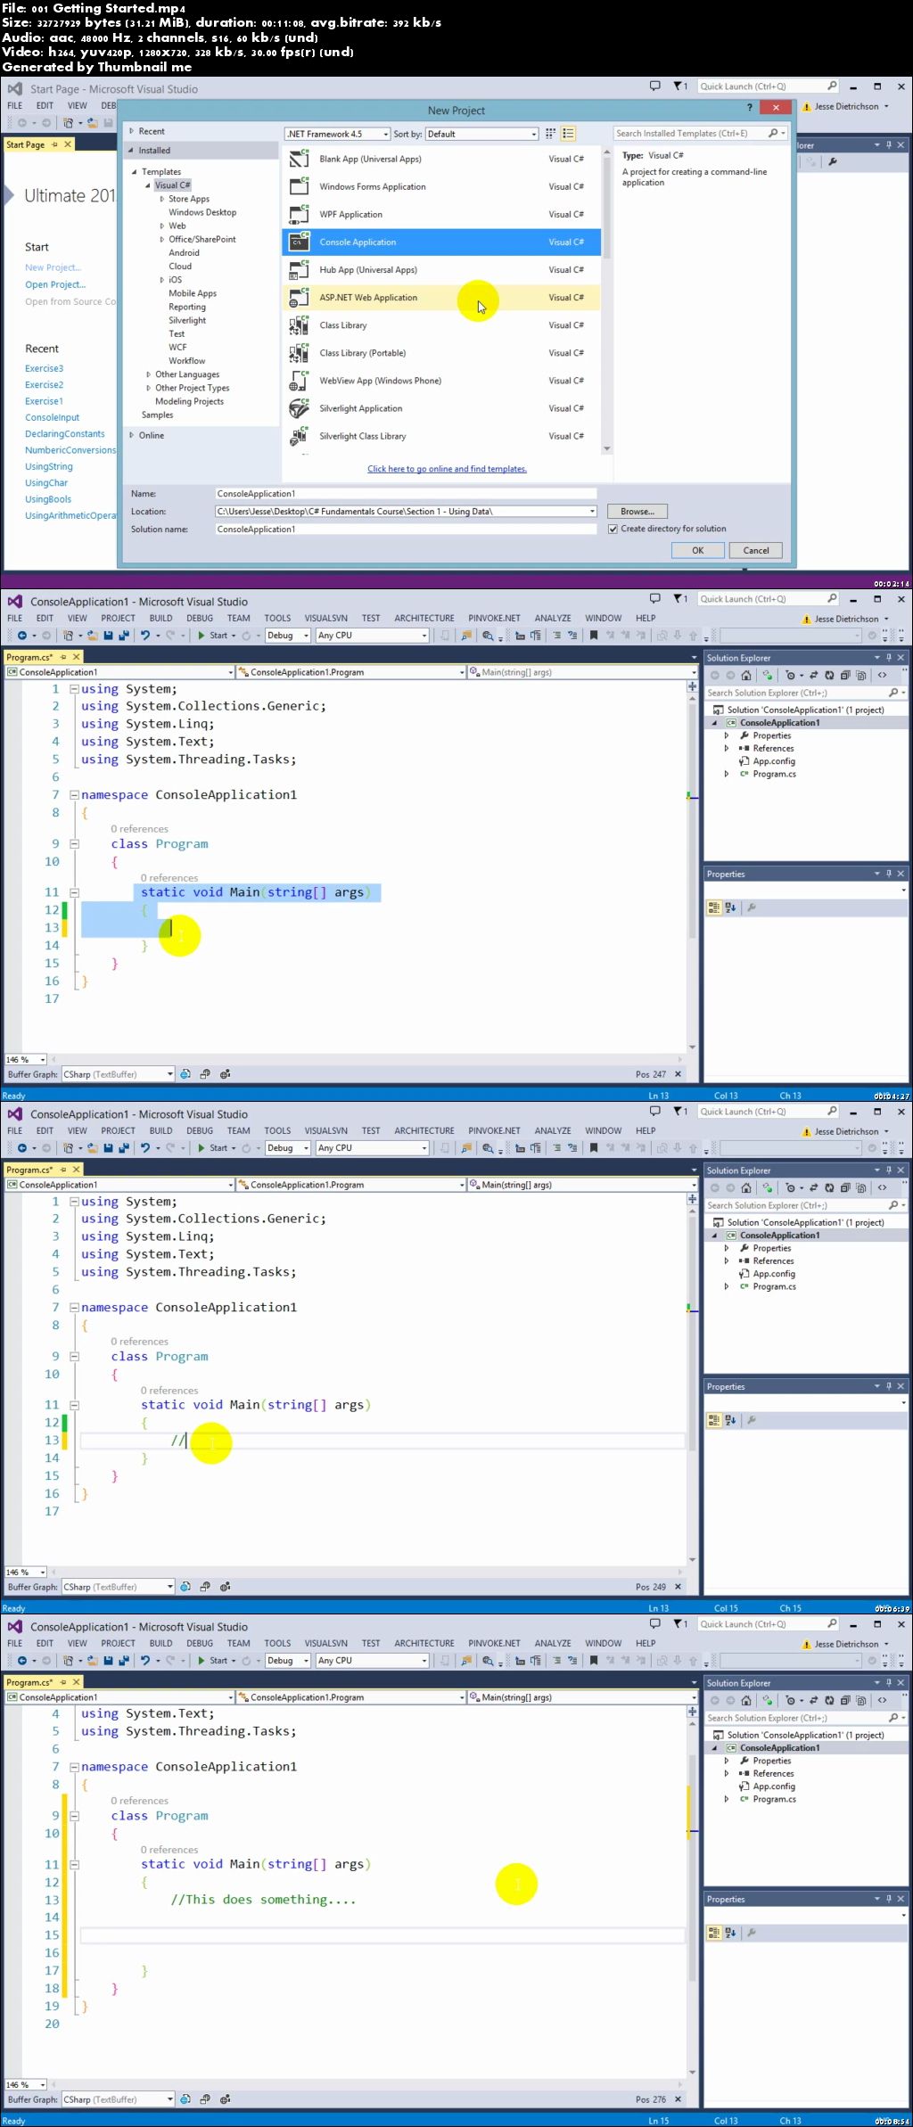Choose the Silverlight Application template icon
The image size is (913, 2127).
click(x=299, y=408)
